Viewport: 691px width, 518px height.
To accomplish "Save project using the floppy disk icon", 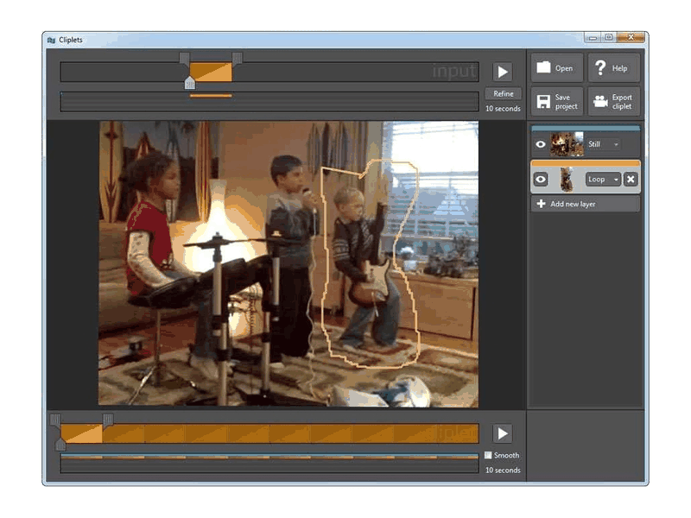I will click(543, 101).
